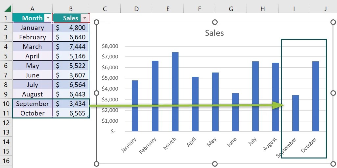Image resolution: width=337 pixels, height=168 pixels.
Task: Click the October bar in chart
Action: [316, 96]
